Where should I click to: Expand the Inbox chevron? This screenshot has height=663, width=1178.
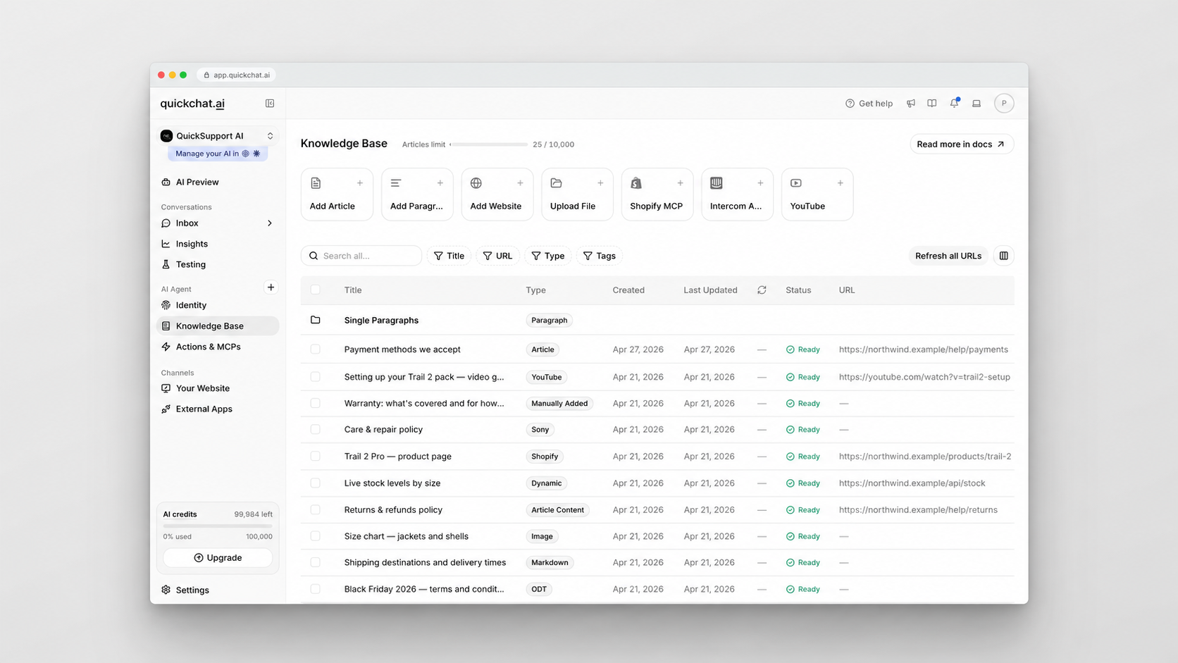pos(270,223)
